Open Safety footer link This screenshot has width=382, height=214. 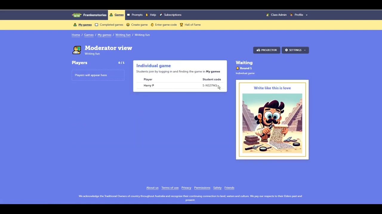(x=217, y=188)
